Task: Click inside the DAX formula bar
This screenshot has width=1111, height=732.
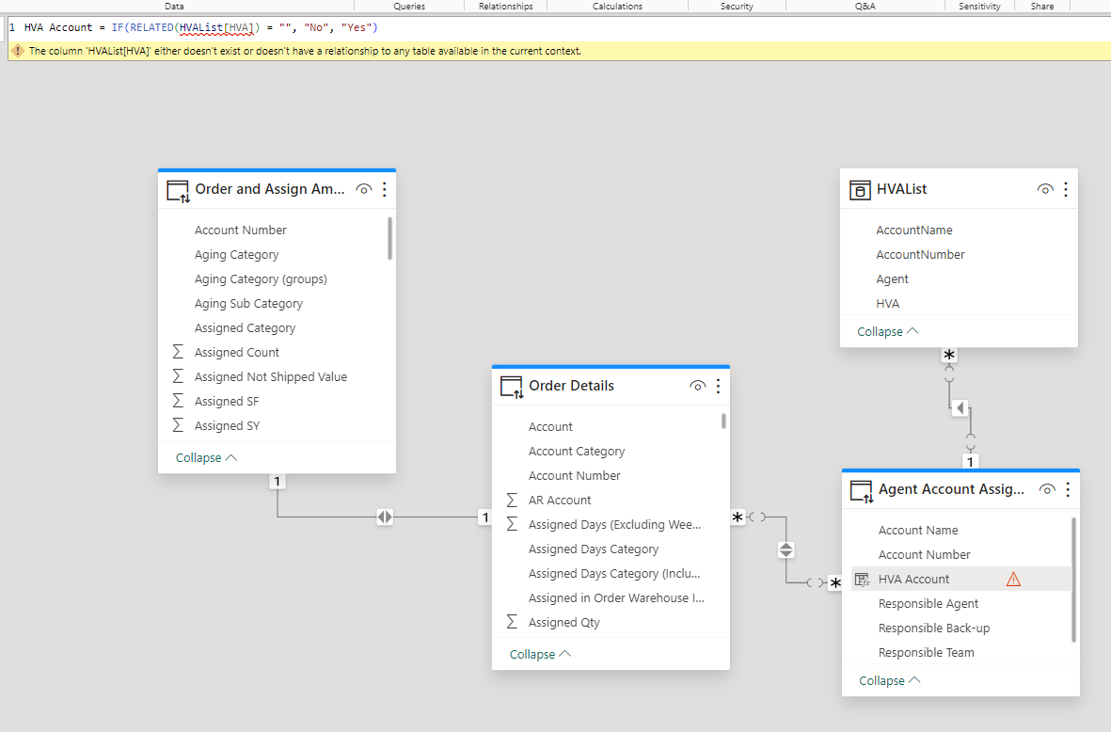Action: coord(559,27)
